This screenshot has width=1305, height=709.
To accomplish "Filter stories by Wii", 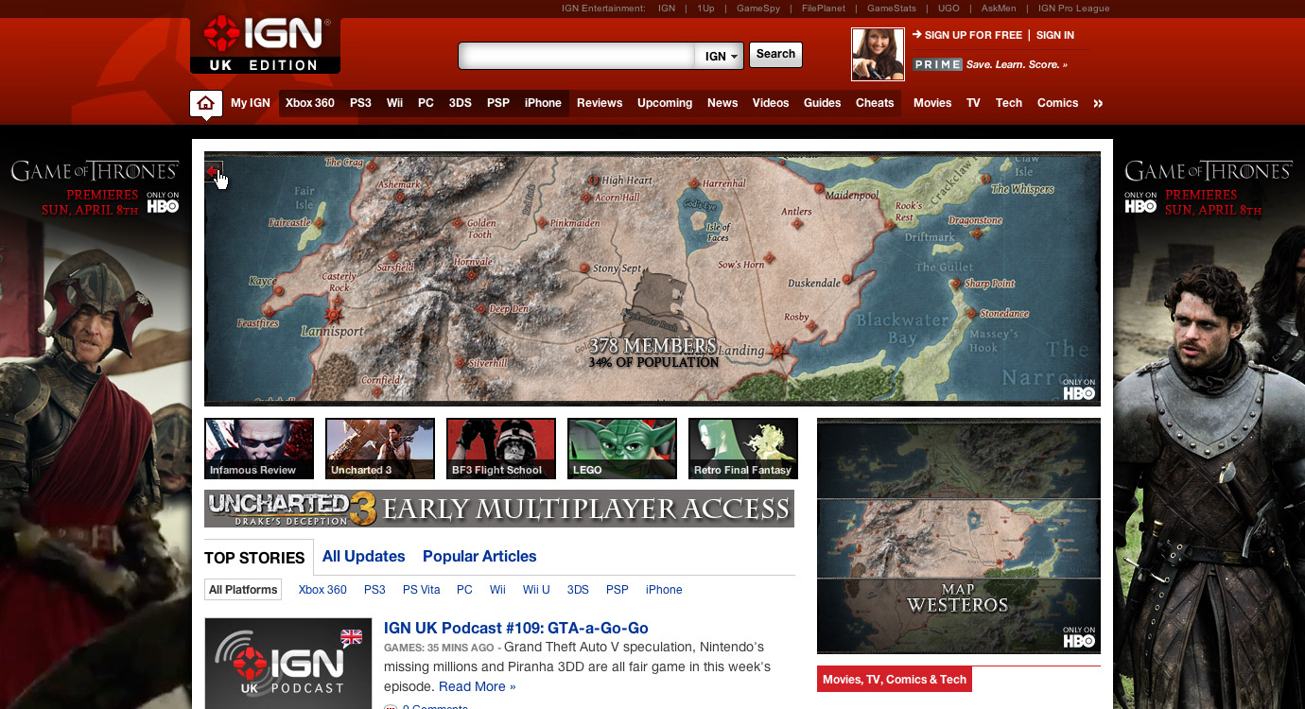I will [x=497, y=590].
